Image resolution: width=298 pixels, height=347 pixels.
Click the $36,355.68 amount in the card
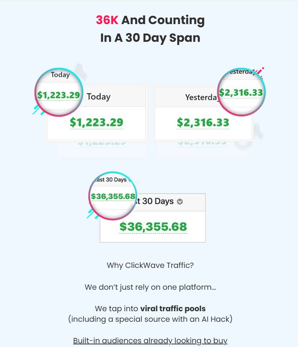pos(153,227)
